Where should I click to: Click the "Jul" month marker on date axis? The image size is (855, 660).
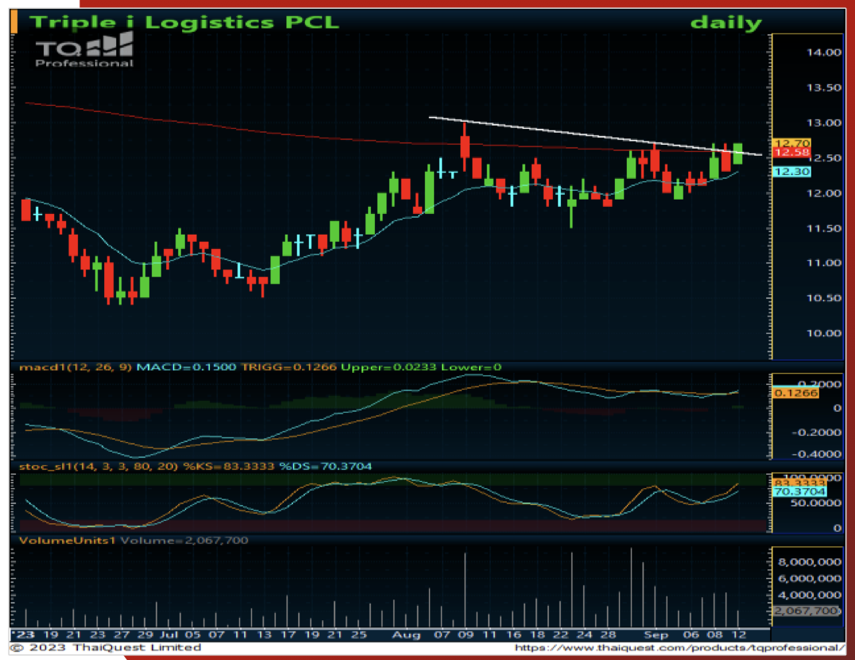pyautogui.click(x=169, y=635)
